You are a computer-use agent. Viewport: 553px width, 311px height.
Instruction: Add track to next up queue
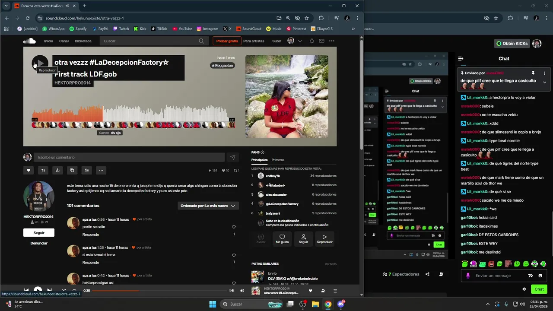(86, 170)
